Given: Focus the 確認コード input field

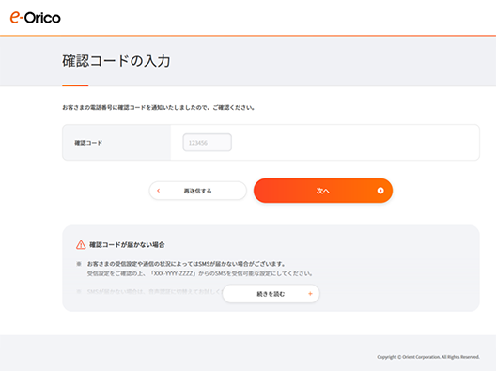Looking at the screenshot, I should click(208, 143).
